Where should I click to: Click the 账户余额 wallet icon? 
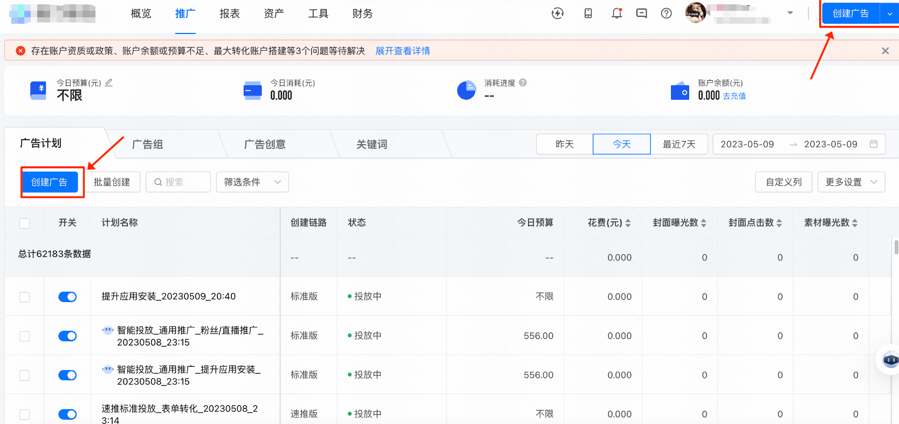coord(680,91)
